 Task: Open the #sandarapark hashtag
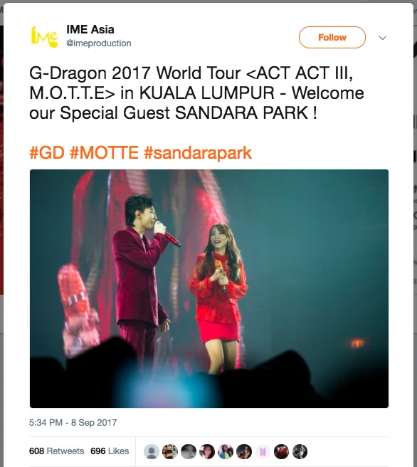(198, 153)
